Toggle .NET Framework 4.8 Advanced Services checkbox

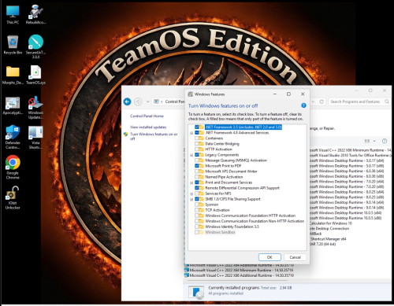tap(197, 133)
